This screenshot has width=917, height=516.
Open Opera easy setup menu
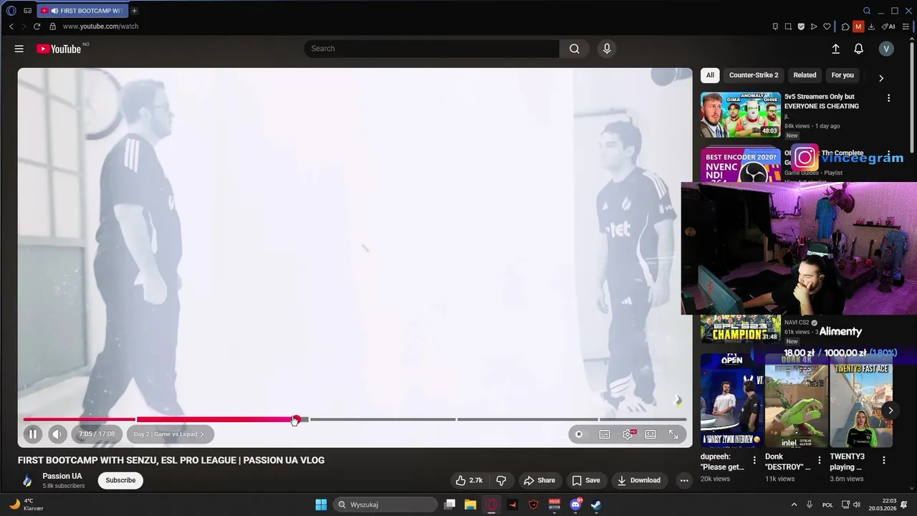click(906, 27)
